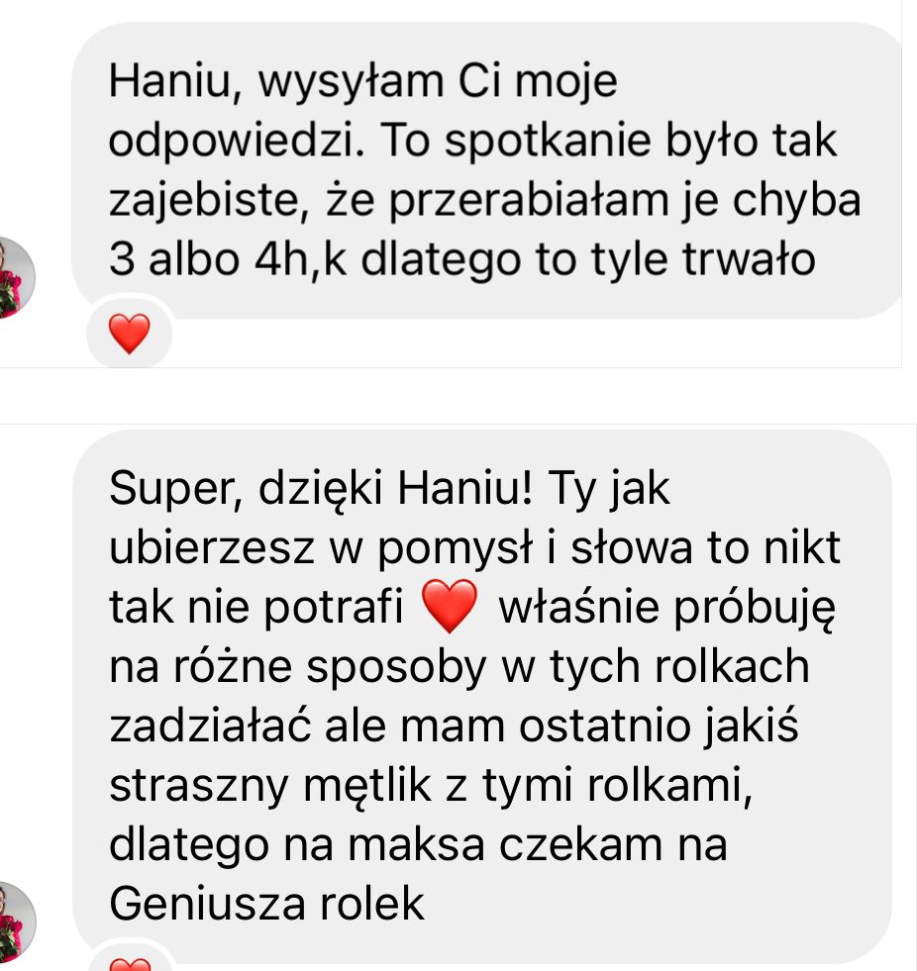Tap the word "przerabiałam" in the first bubble

[529, 201]
